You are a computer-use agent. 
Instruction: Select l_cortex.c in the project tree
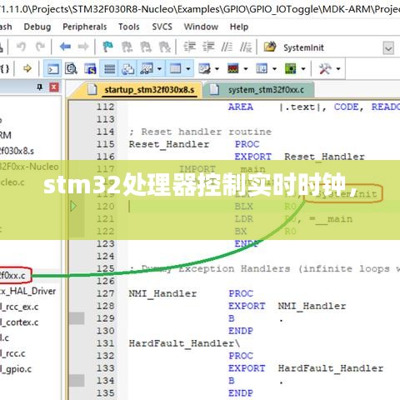click(x=19, y=322)
